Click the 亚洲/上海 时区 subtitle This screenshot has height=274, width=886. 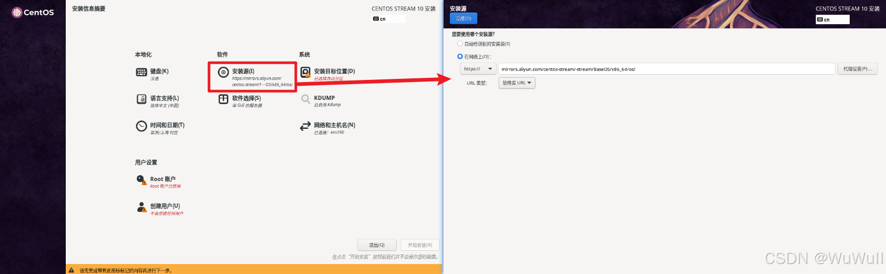[x=164, y=133]
